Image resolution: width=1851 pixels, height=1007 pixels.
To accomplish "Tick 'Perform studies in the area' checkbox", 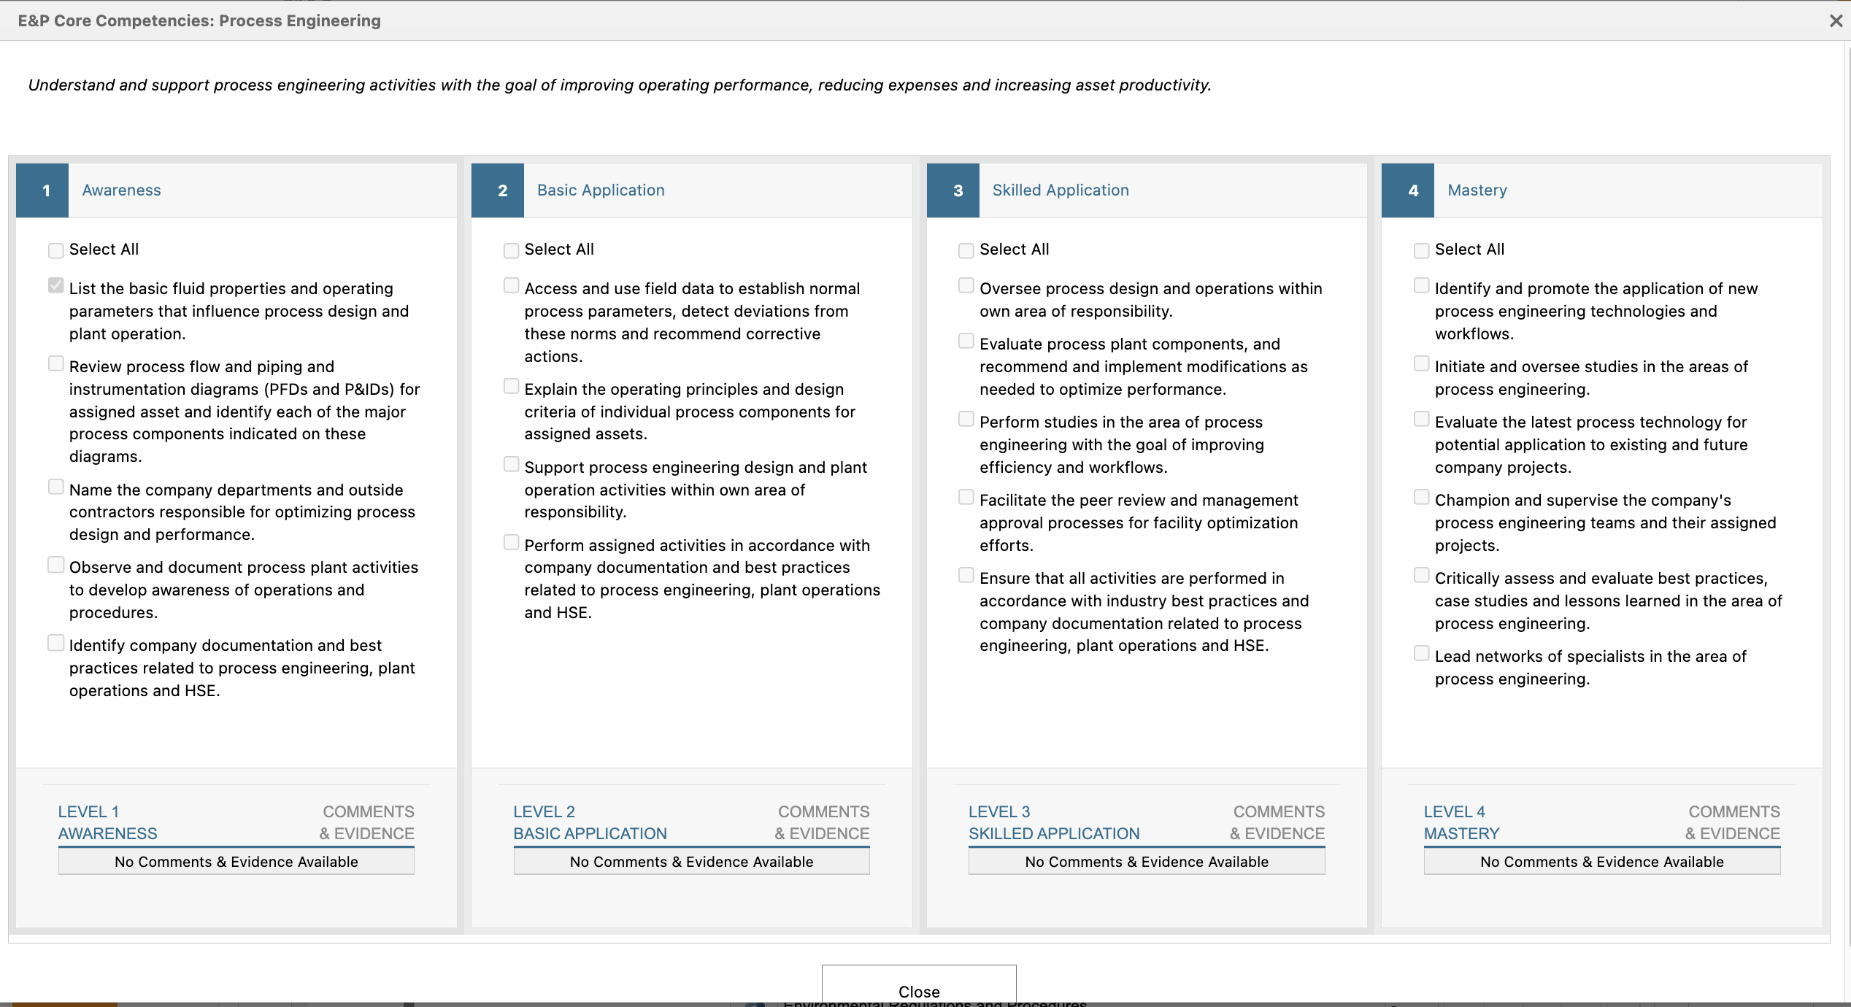I will point(966,419).
